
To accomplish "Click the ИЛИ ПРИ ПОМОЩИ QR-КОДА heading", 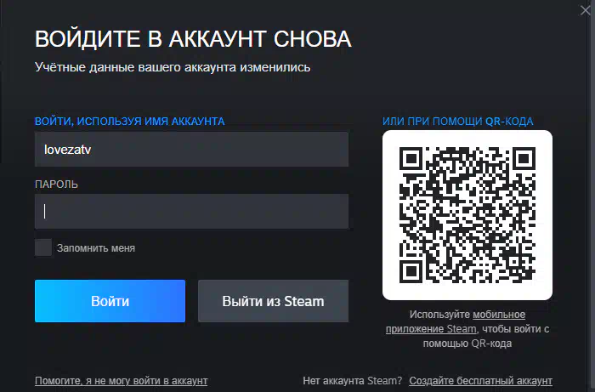I will click(x=457, y=122).
